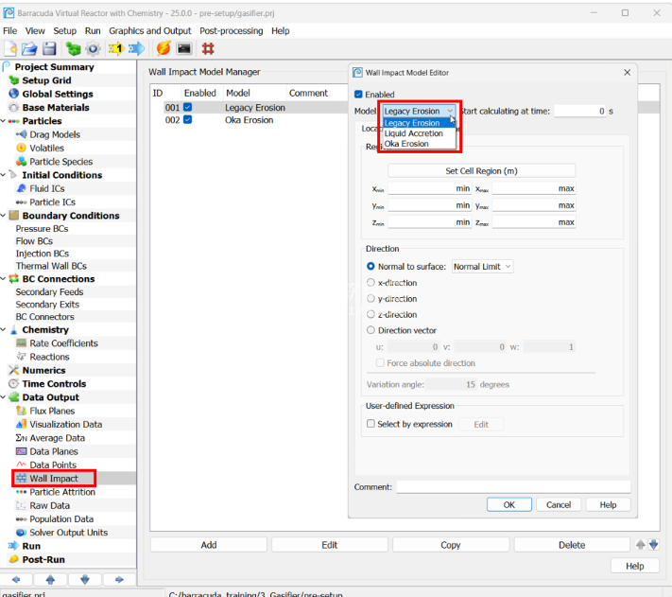Click the Comment input field
The width and height of the screenshot is (672, 597).
(x=513, y=487)
